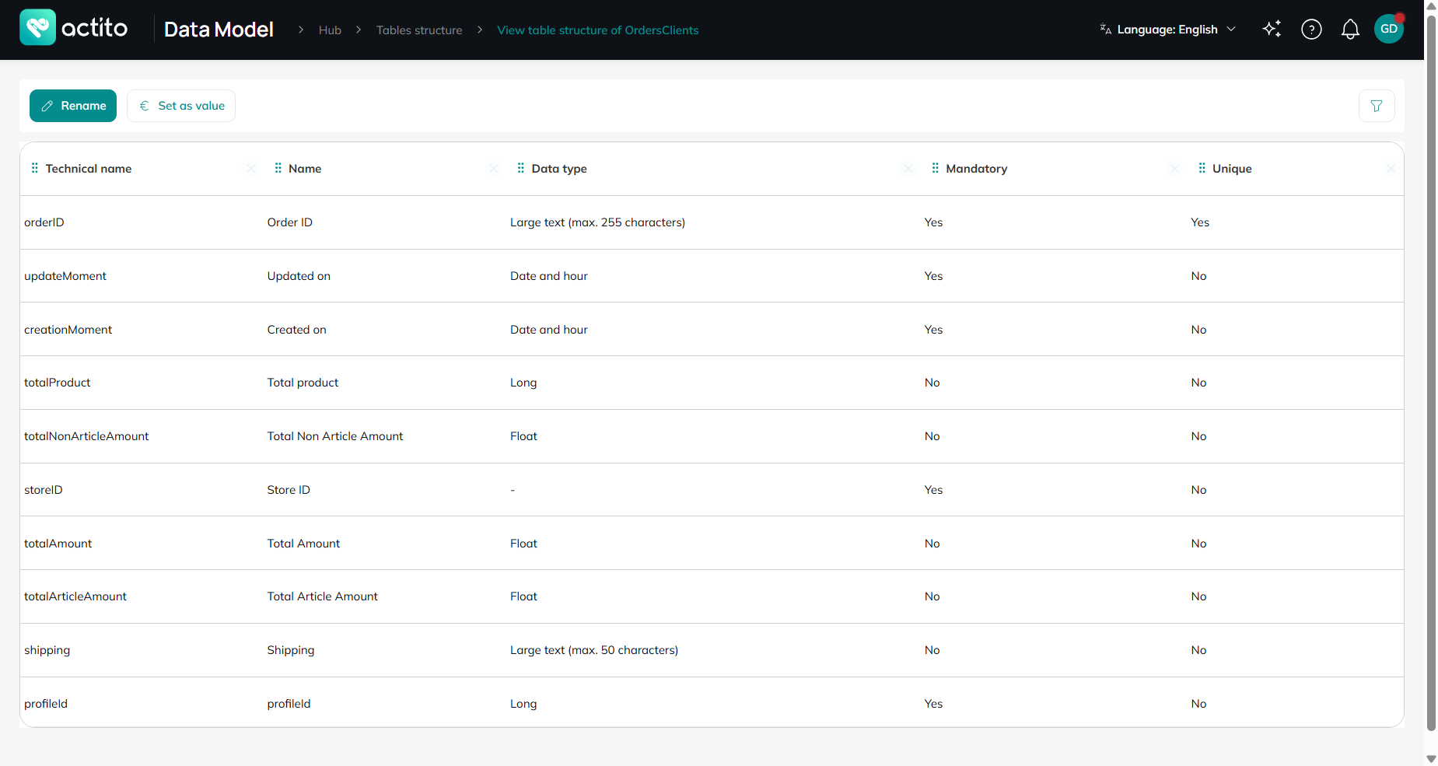Sort by the Mandatory header

click(x=977, y=169)
